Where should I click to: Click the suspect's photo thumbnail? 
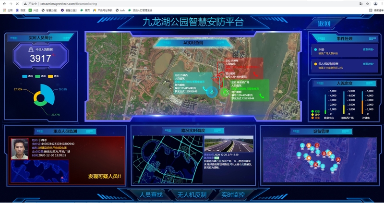point(20,149)
